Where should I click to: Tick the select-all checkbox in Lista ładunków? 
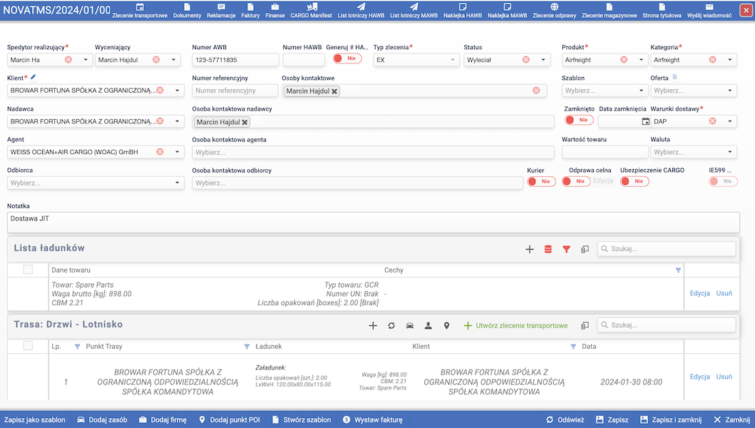coord(29,270)
